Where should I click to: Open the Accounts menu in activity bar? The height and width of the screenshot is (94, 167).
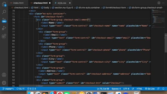4,75
